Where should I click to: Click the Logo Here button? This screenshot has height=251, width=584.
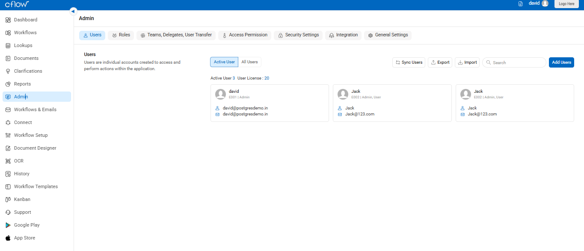[566, 4]
